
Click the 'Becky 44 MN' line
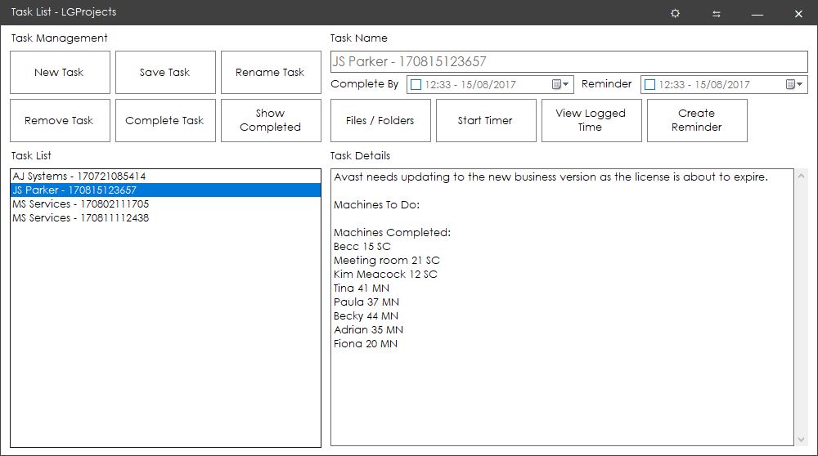tap(366, 315)
